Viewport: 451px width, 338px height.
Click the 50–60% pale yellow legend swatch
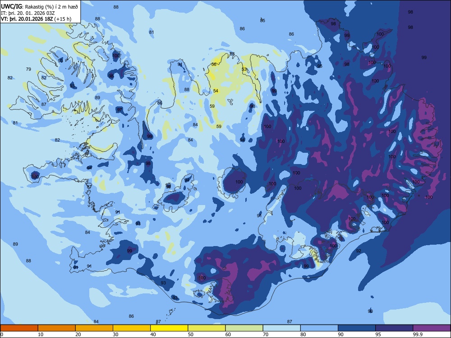pyautogui.click(x=207, y=328)
